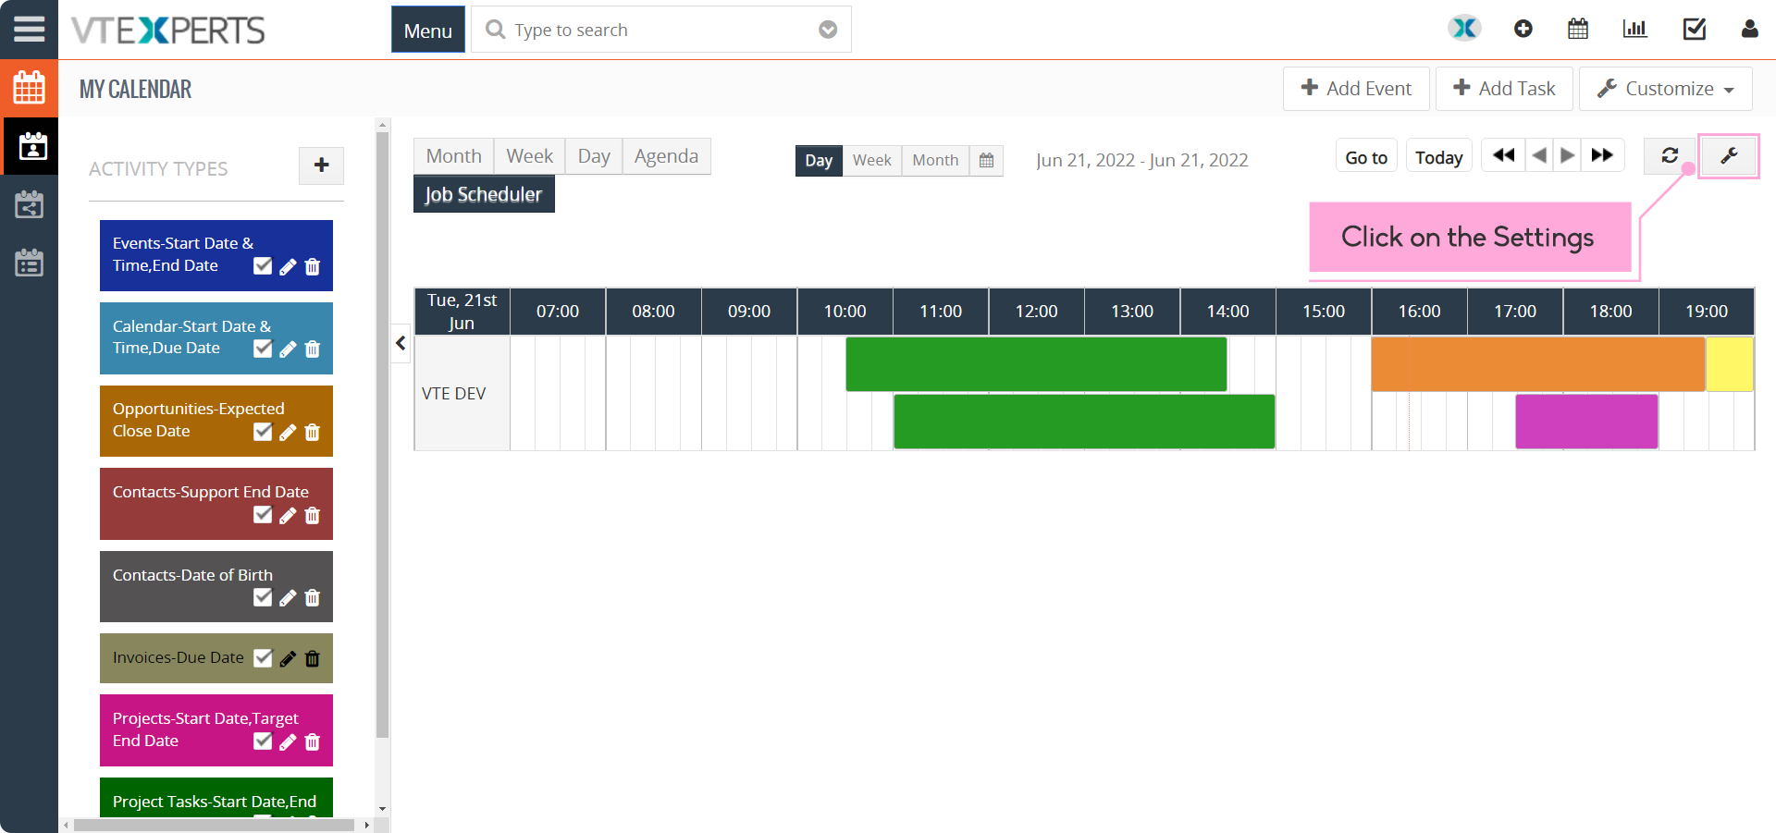
Task: Jump back with the double-left arrow
Action: tap(1503, 155)
